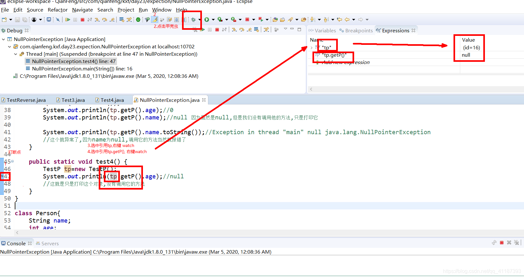Click the fold toggle at line 45
The image size is (524, 277).
pos(12,161)
